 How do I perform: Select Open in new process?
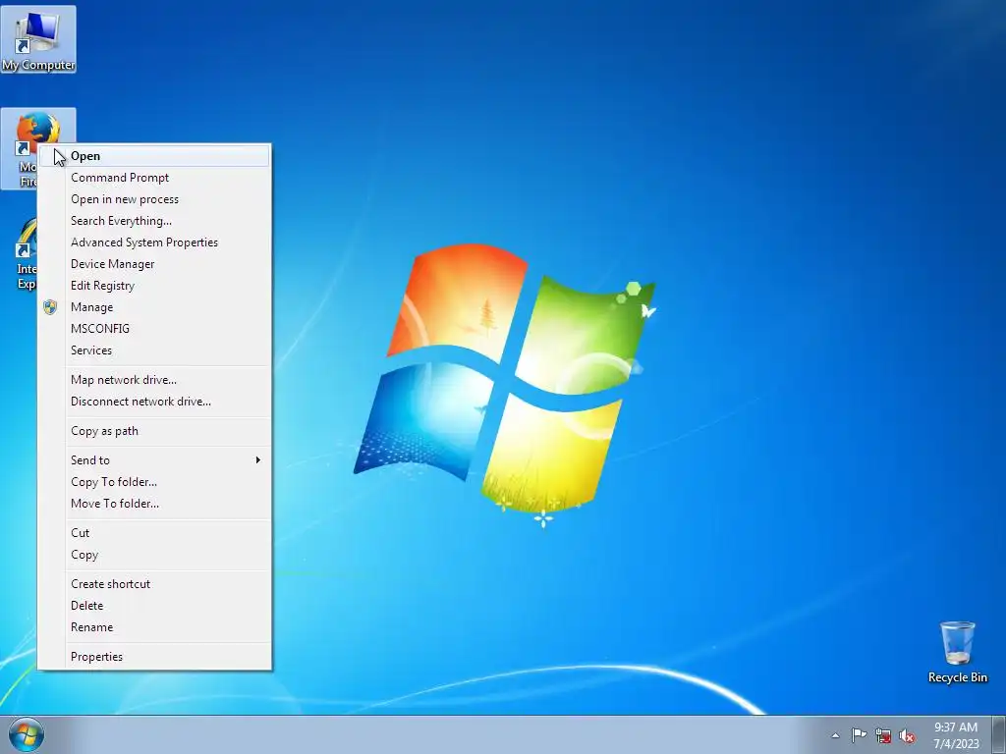(154, 199)
